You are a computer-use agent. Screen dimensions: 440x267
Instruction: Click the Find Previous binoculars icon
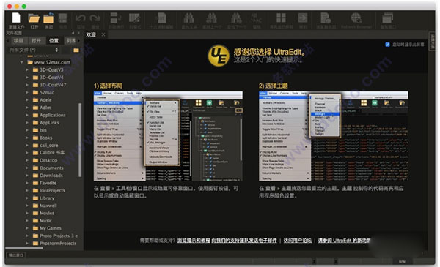pos(212,18)
